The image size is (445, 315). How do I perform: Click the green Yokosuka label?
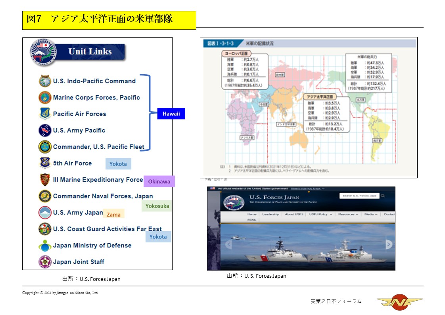[x=157, y=206]
